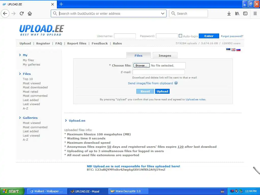
Task: Click the Username input field
Action: point(125,36)
